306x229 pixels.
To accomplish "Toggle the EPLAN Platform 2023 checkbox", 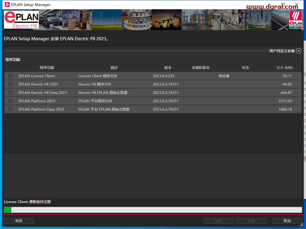I will (10, 101).
